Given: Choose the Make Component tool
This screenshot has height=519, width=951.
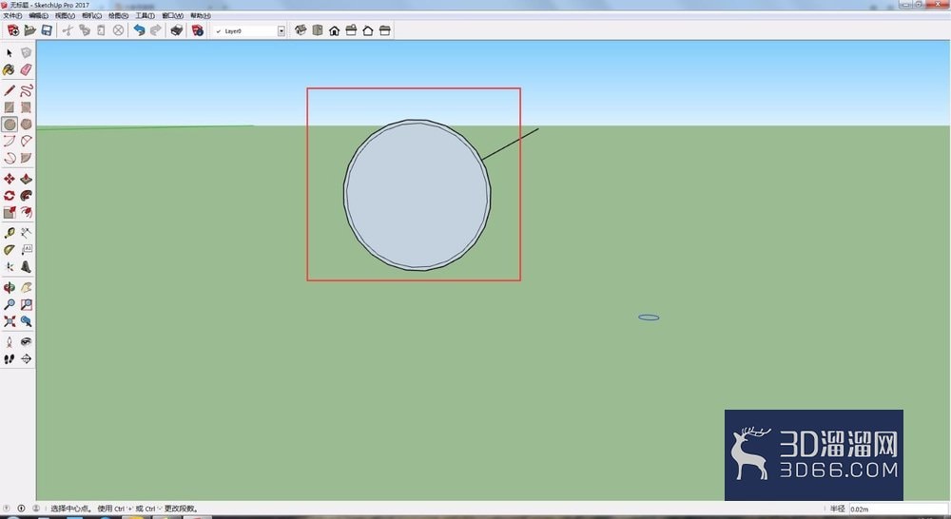Looking at the screenshot, I should pyautogui.click(x=26, y=53).
